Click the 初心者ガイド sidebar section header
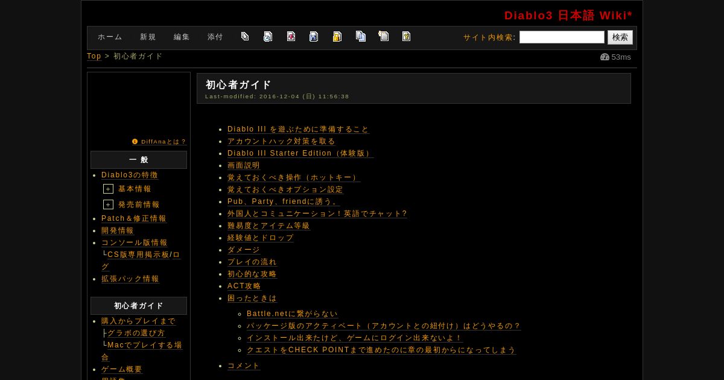724x380 pixels. click(x=139, y=306)
